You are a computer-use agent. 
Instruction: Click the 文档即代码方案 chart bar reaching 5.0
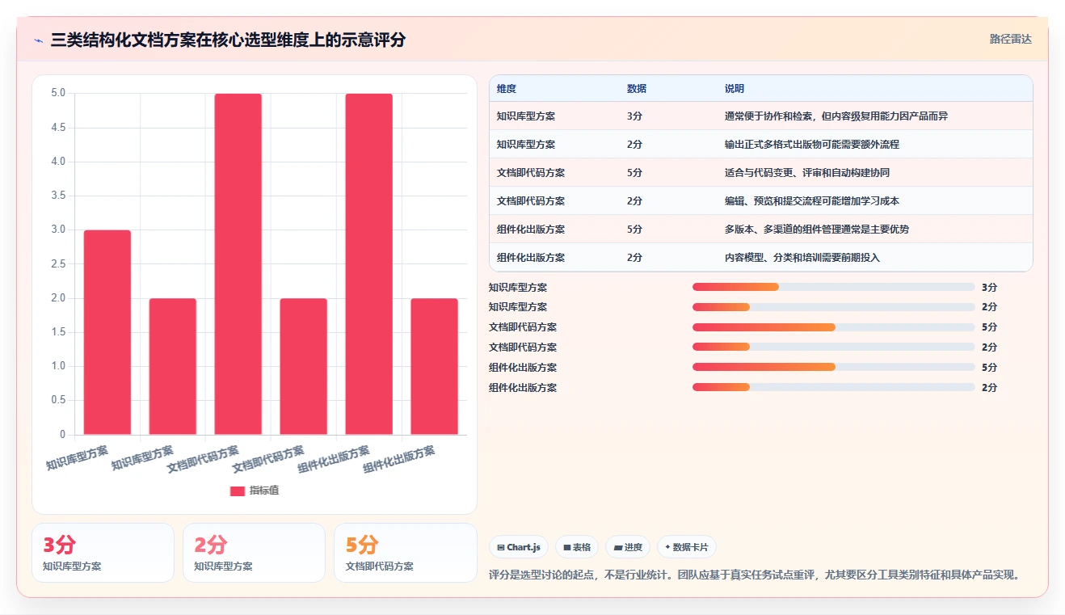pyautogui.click(x=238, y=264)
